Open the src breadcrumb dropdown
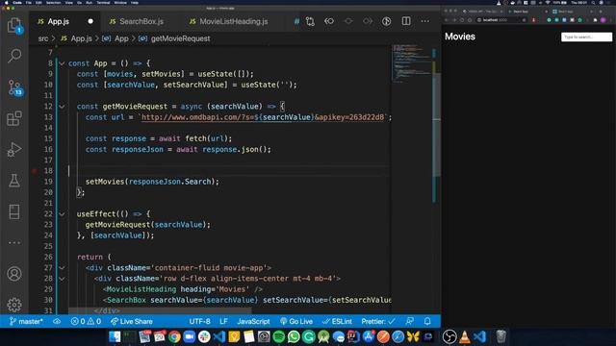Image resolution: width=616 pixels, height=346 pixels. coord(42,38)
